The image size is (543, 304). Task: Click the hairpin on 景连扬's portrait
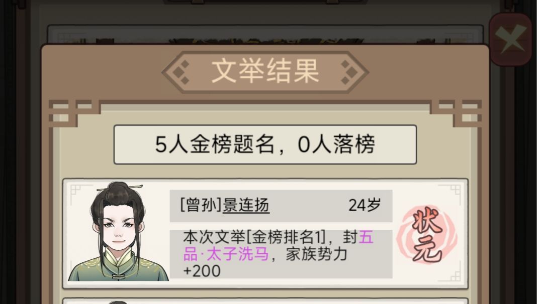click(x=120, y=189)
